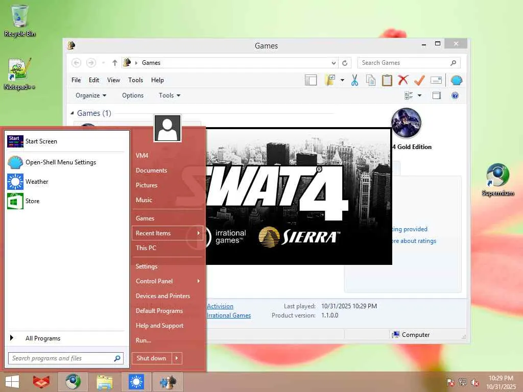This screenshot has width=523, height=392.
Task: Launch Store from the start menu
Action: pyautogui.click(x=66, y=201)
